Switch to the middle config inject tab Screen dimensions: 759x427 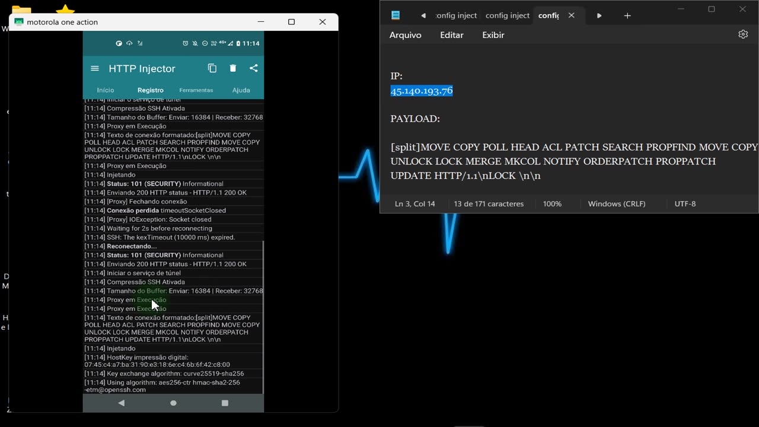(508, 15)
